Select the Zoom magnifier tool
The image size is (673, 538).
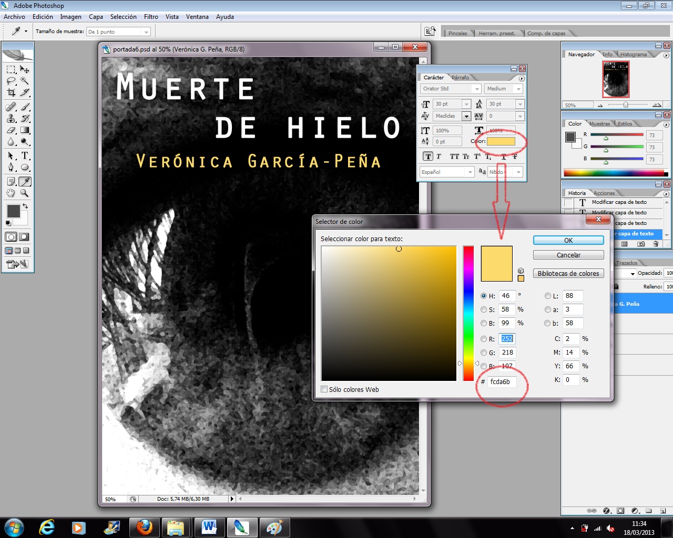[x=25, y=193]
